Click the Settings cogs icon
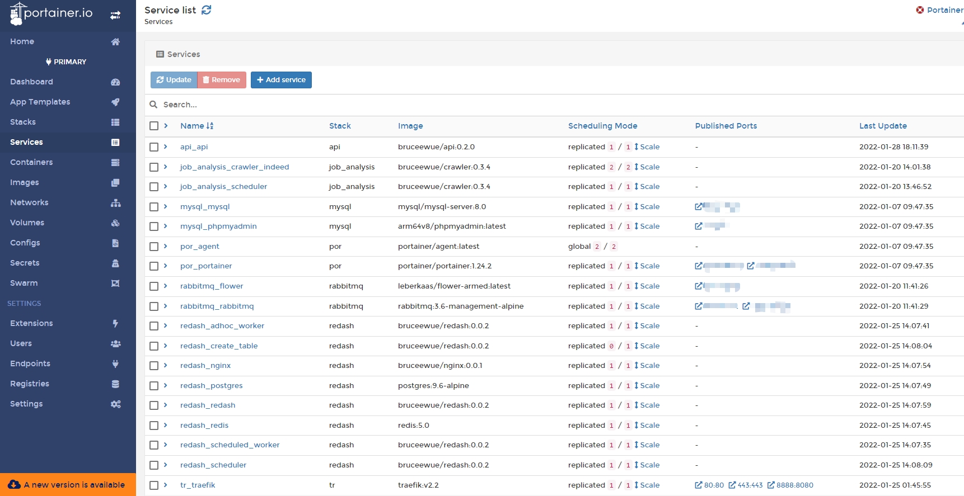The height and width of the screenshot is (496, 964). pos(115,404)
